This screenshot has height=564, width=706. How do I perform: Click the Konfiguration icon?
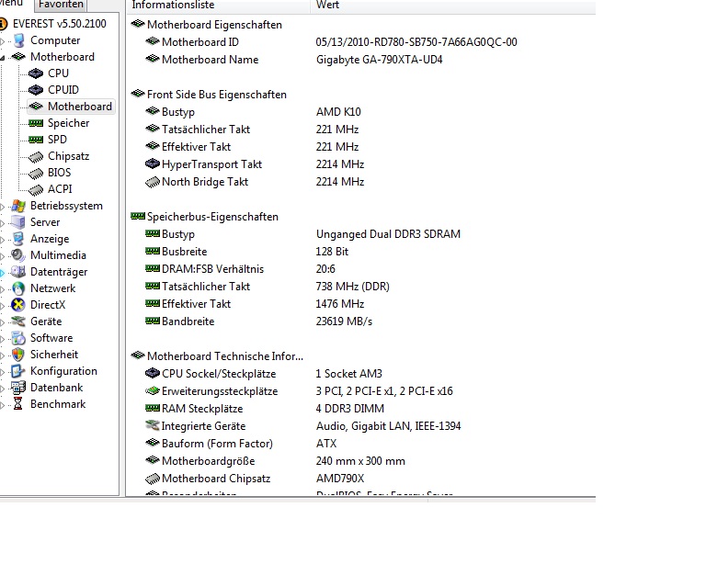tap(18, 371)
